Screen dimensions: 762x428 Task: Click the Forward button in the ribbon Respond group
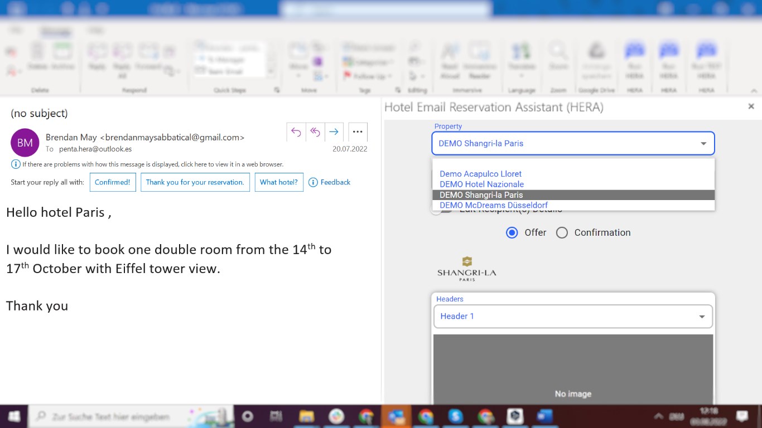(x=148, y=56)
